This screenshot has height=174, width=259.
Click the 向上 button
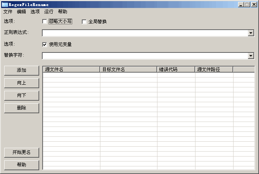(22, 83)
